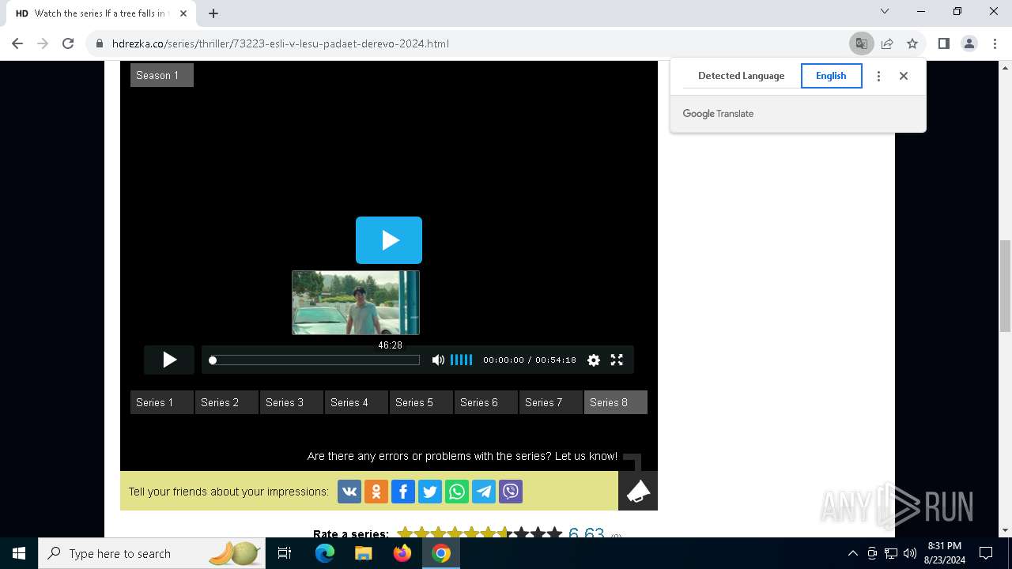Select Series 1 episode

pos(162,402)
